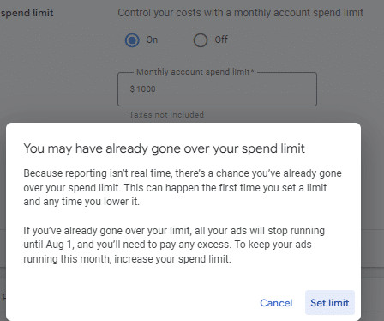384x321 pixels.
Task: Click the "Taxes not included" helper text
Action: click(x=166, y=115)
